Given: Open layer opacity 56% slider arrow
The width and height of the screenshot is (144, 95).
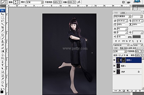Looking at the screenshot, I should pos(142,51).
